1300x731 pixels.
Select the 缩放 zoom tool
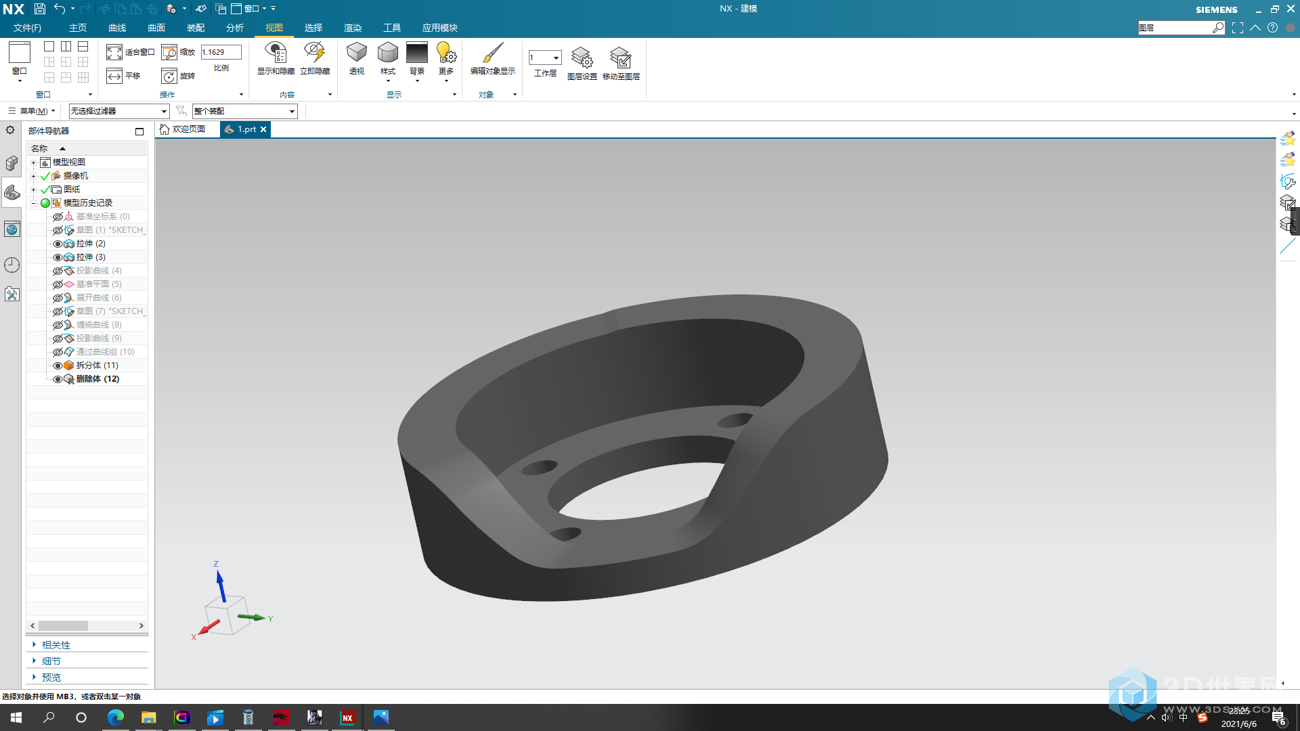(x=178, y=52)
